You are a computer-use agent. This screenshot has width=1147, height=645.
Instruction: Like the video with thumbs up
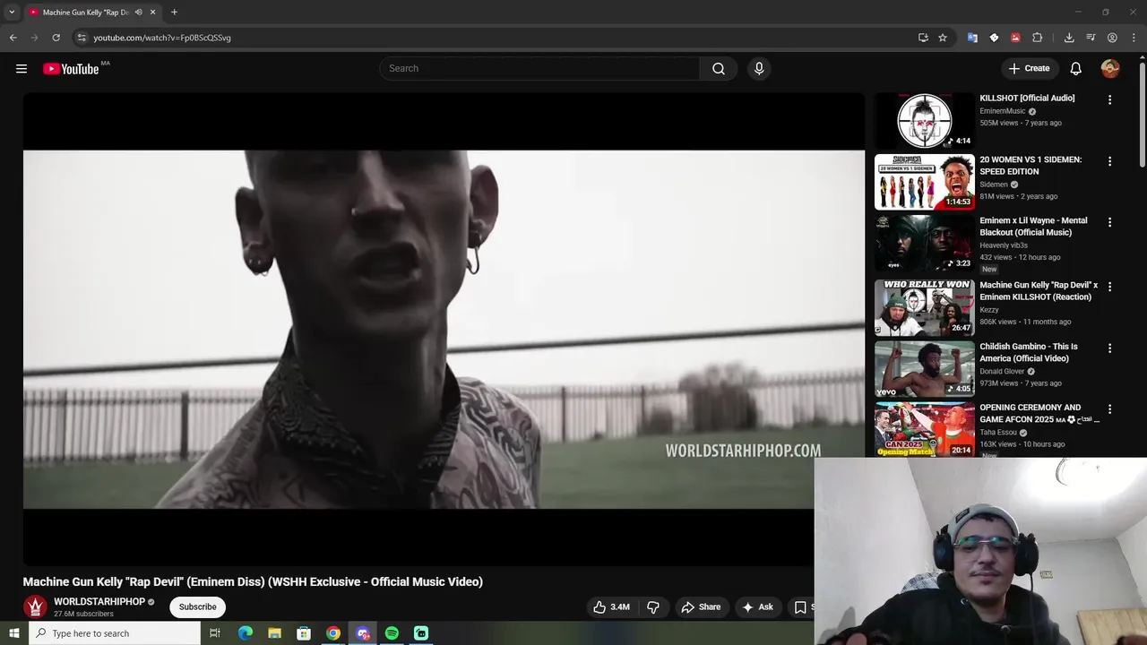[611, 607]
